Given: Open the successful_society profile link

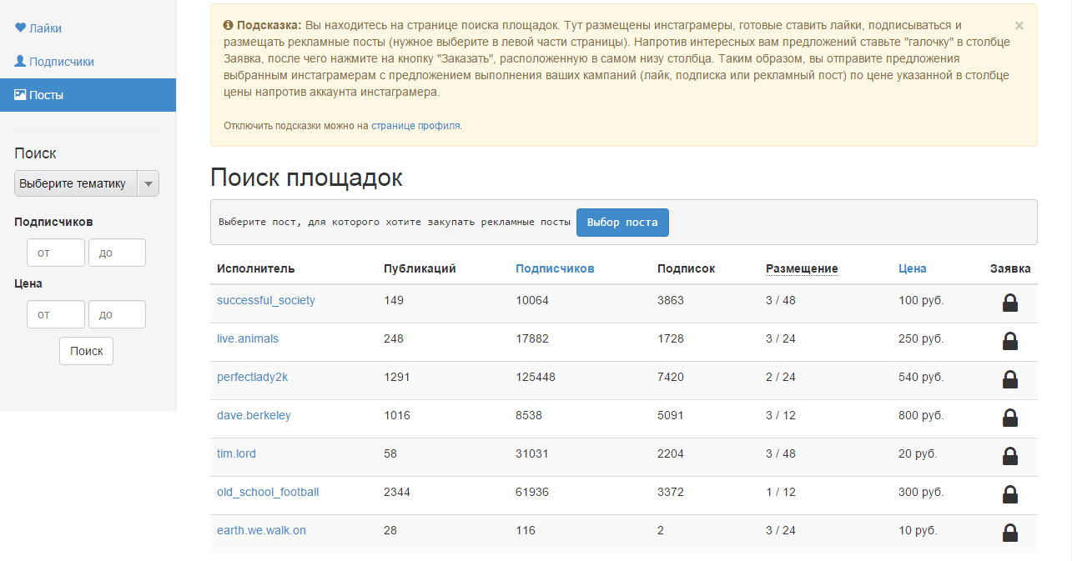Looking at the screenshot, I should (x=266, y=300).
